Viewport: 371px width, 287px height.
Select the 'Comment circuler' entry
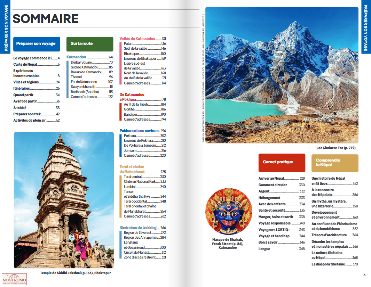(x=282, y=185)
